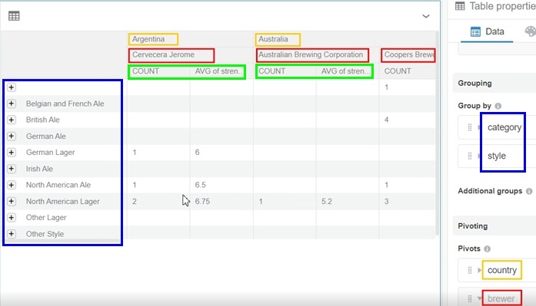
Task: Open the widget header chevron menu
Action: (x=425, y=16)
